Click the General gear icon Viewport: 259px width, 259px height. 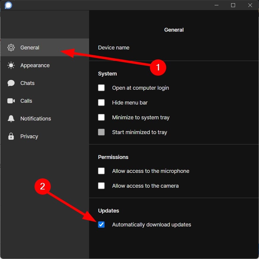click(x=11, y=48)
